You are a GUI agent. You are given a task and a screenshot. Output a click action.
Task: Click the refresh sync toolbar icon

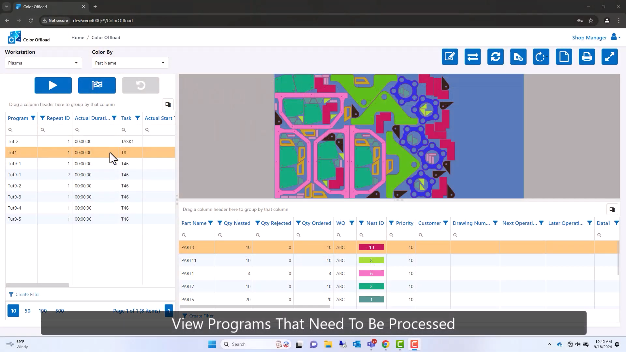click(495, 57)
